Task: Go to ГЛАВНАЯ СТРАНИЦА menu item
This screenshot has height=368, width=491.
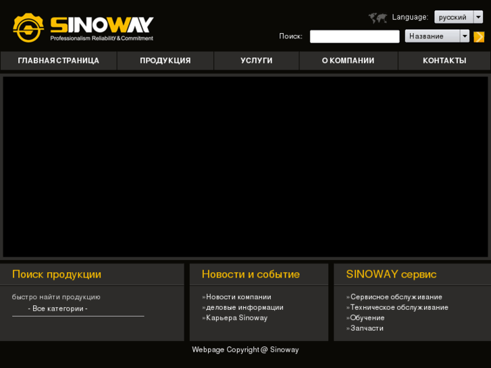Action: coord(59,61)
